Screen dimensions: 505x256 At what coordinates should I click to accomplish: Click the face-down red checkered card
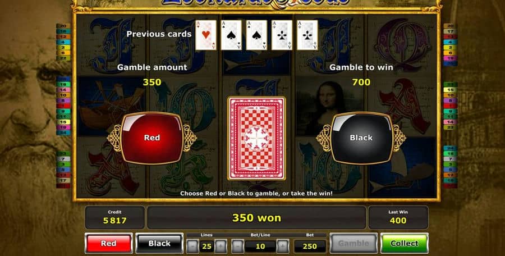(256, 138)
